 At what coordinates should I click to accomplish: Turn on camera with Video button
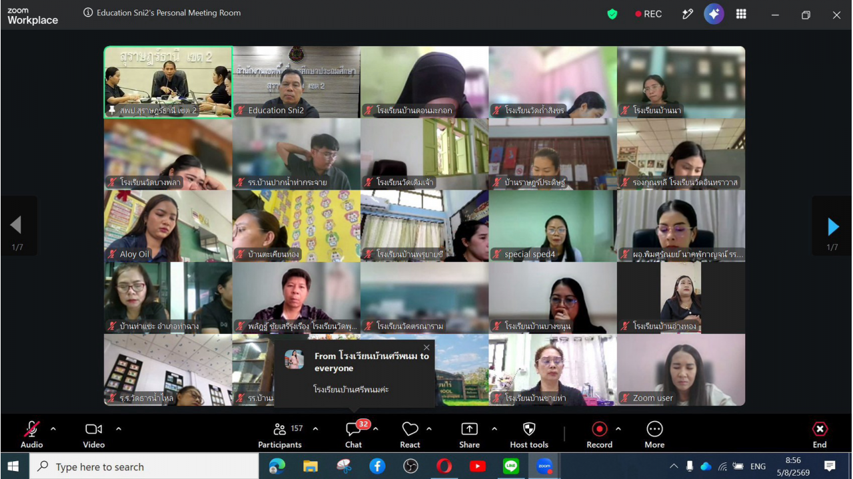pos(93,434)
